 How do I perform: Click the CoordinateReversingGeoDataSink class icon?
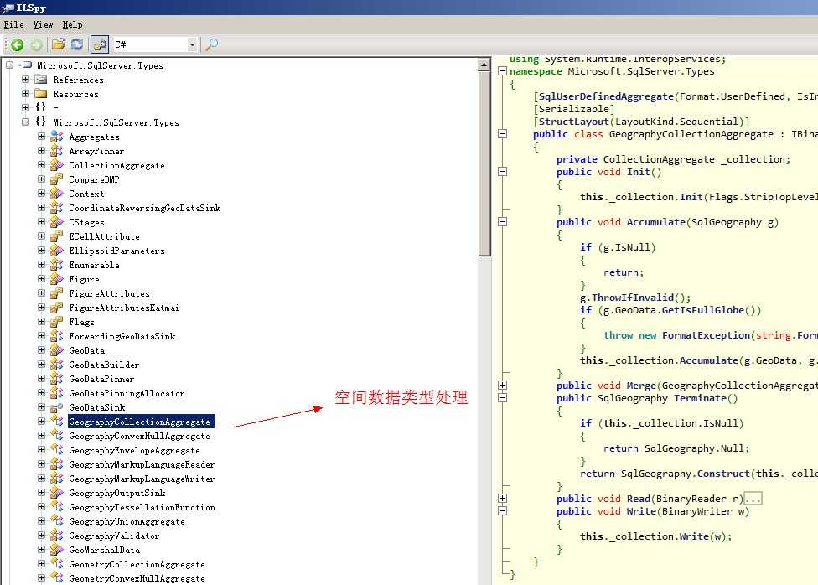[56, 208]
